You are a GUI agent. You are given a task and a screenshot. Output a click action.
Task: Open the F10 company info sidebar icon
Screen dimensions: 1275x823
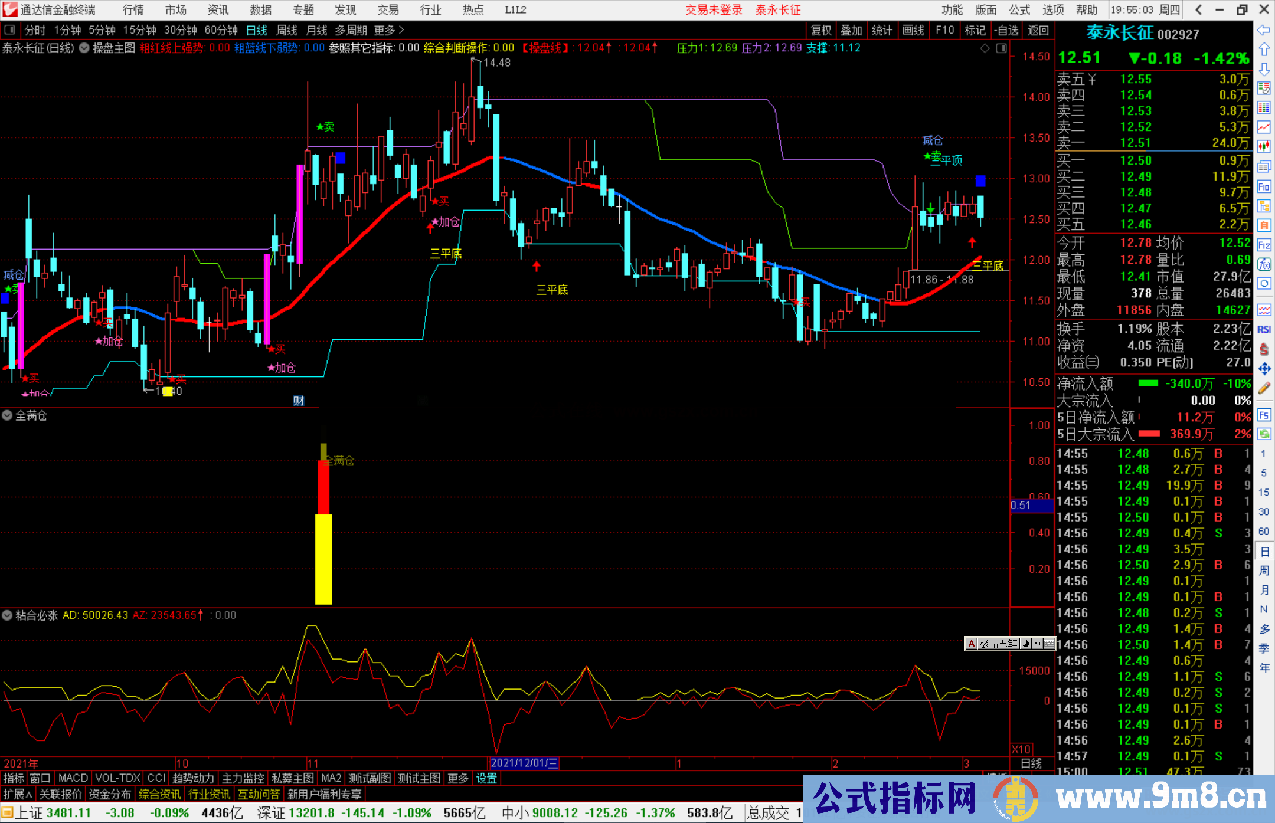pos(1264,187)
